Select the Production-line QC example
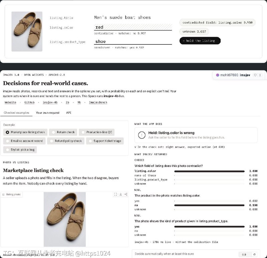Image resolution: width=267 pixels, height=258 pixels. click(97, 132)
